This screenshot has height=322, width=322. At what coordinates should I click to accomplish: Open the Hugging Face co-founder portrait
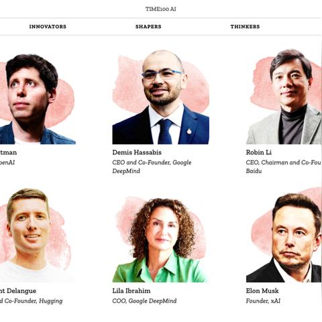click(37, 235)
